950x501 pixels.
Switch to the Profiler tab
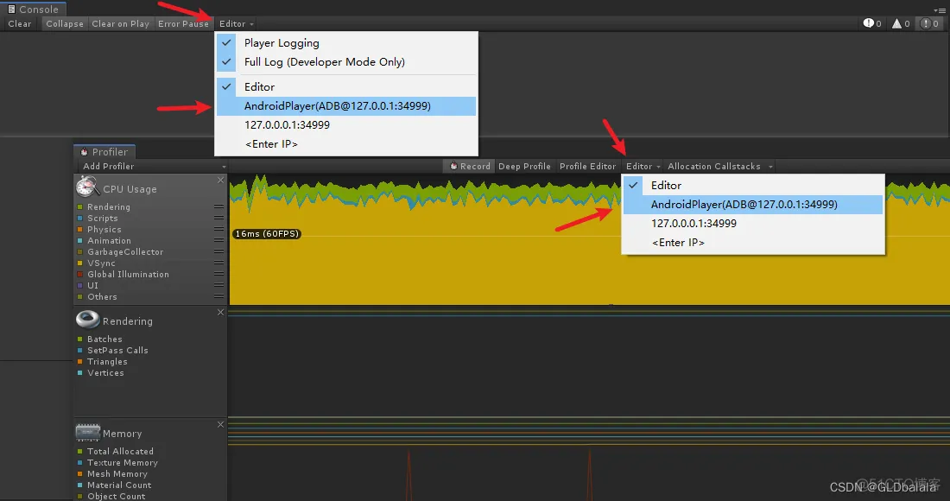pyautogui.click(x=104, y=151)
